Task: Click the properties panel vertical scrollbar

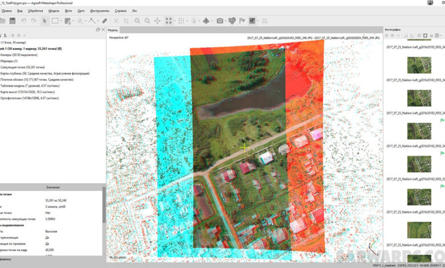Action: [x=104, y=205]
